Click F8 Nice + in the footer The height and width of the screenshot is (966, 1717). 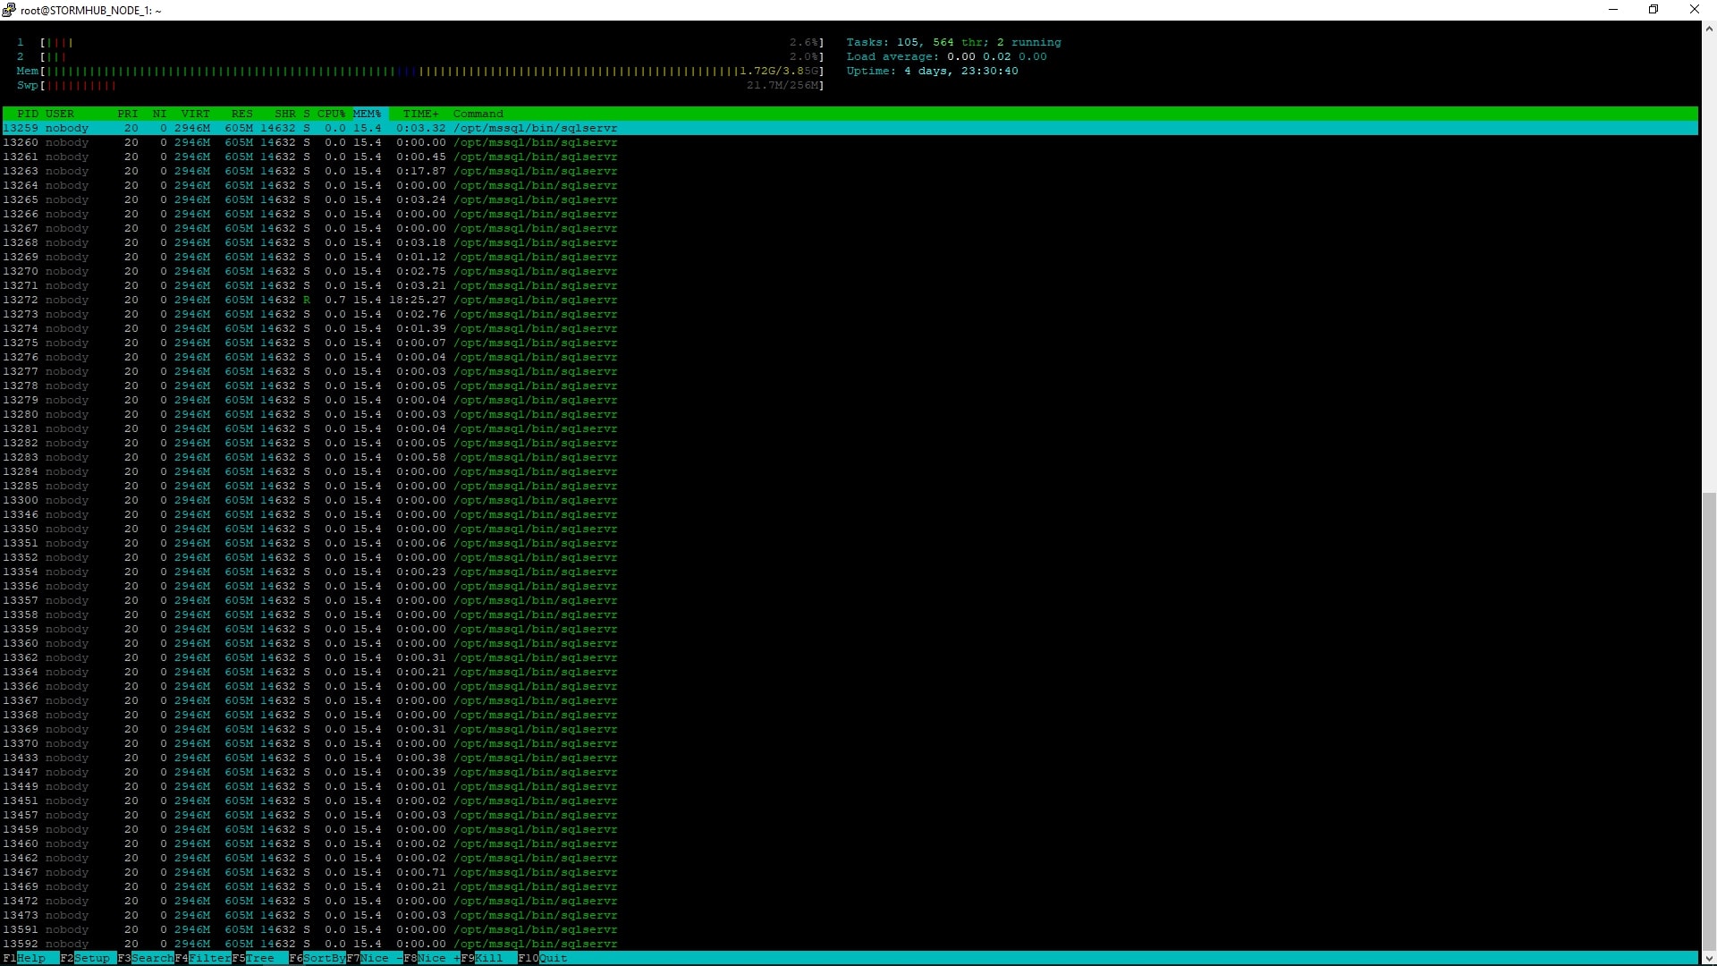point(432,958)
